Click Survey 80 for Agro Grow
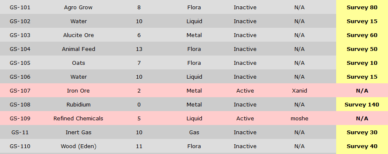Image resolution: width=388 pixels, height=154 pixels. coord(362,8)
